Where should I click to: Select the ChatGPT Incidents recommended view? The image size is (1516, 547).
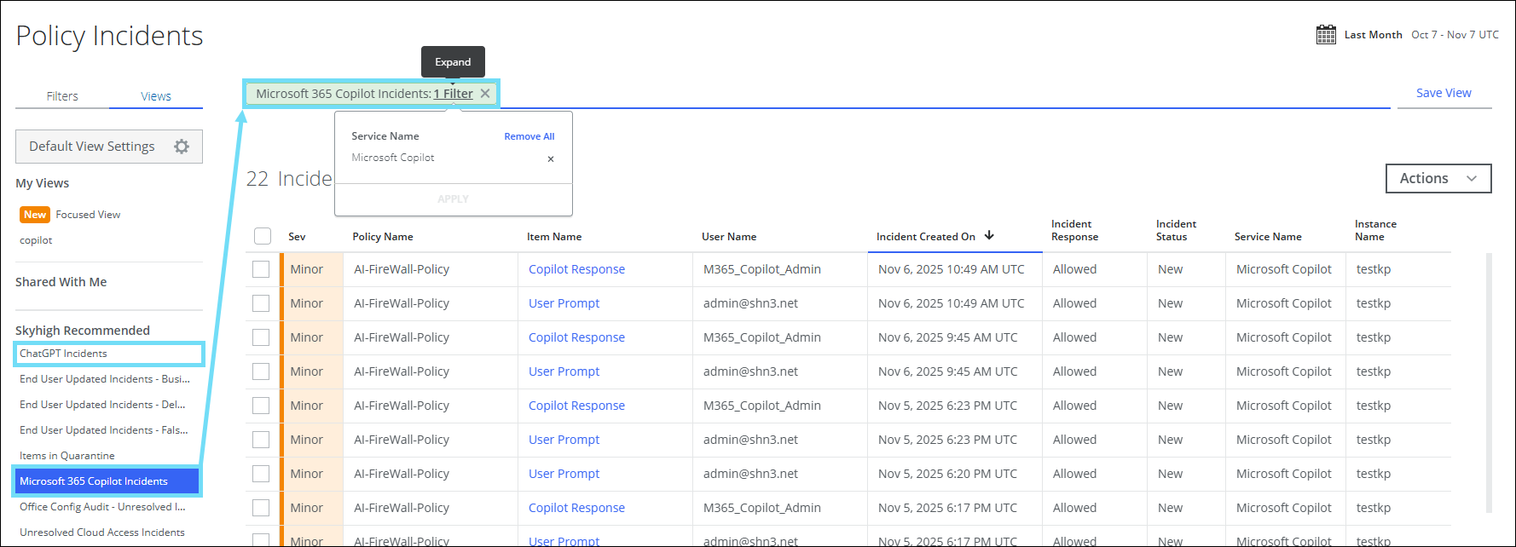[x=64, y=354]
